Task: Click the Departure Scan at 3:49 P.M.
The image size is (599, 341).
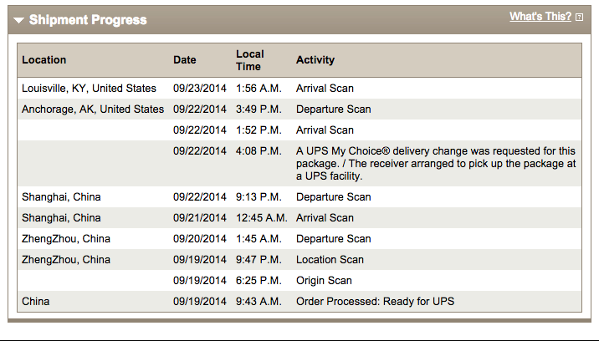Action: pyautogui.click(x=333, y=109)
